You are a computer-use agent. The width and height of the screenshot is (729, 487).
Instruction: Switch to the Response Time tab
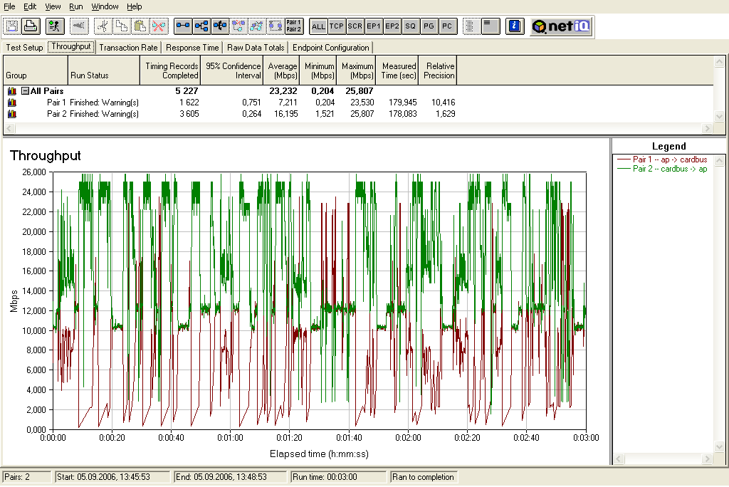pyautogui.click(x=192, y=48)
